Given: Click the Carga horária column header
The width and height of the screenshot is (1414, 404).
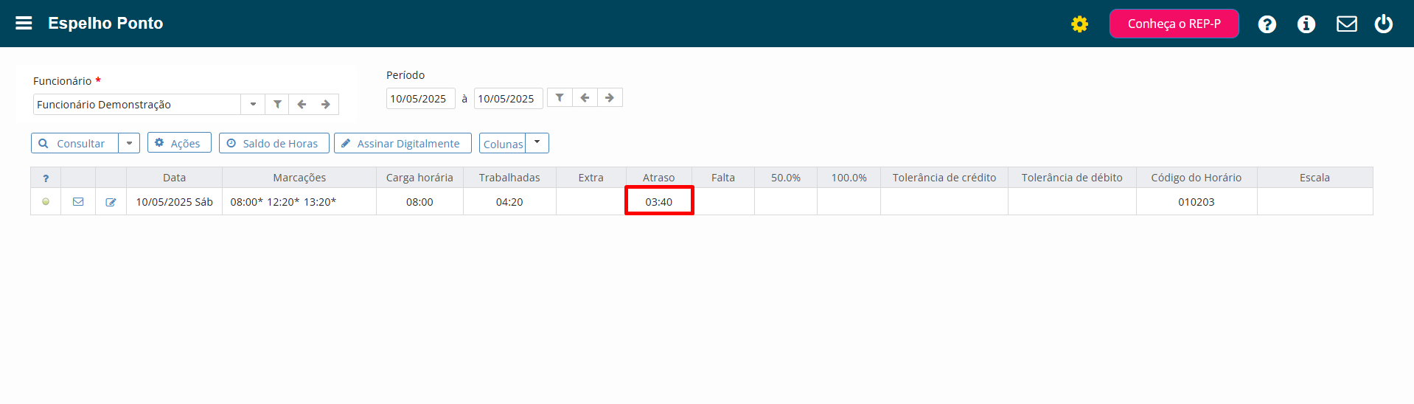Looking at the screenshot, I should click(419, 178).
